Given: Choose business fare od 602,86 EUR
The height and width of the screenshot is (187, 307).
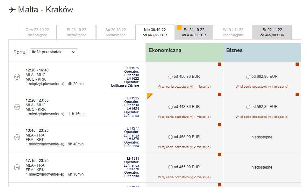Looking at the screenshot, I should pos(248,77).
